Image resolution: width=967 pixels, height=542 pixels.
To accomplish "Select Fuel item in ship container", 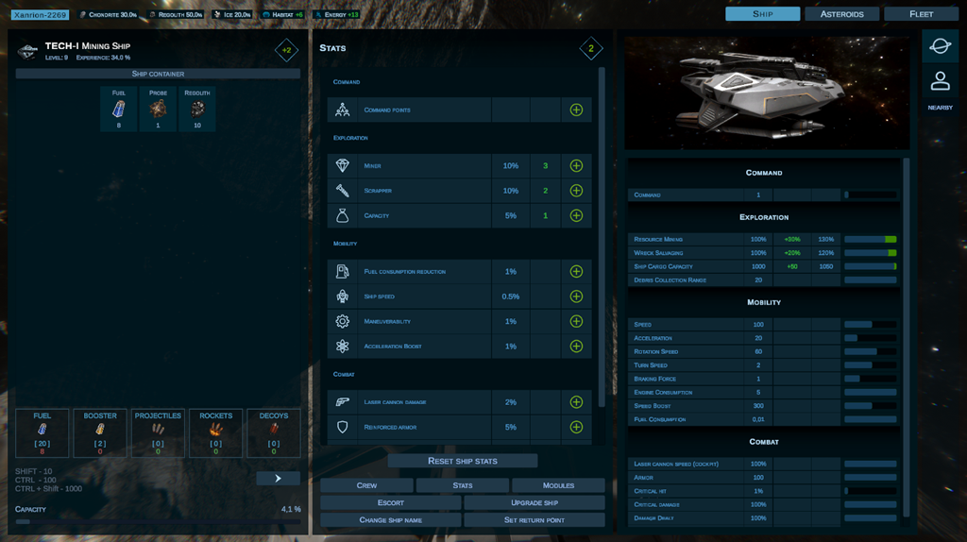I will [118, 110].
